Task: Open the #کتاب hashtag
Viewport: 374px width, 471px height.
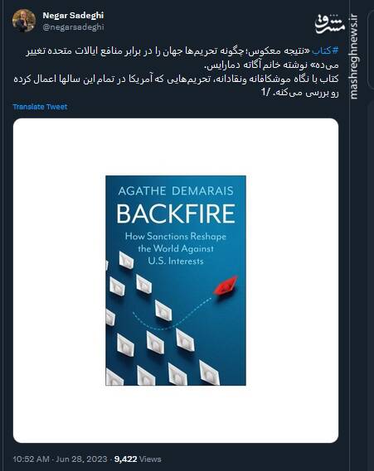Action: pyautogui.click(x=325, y=50)
